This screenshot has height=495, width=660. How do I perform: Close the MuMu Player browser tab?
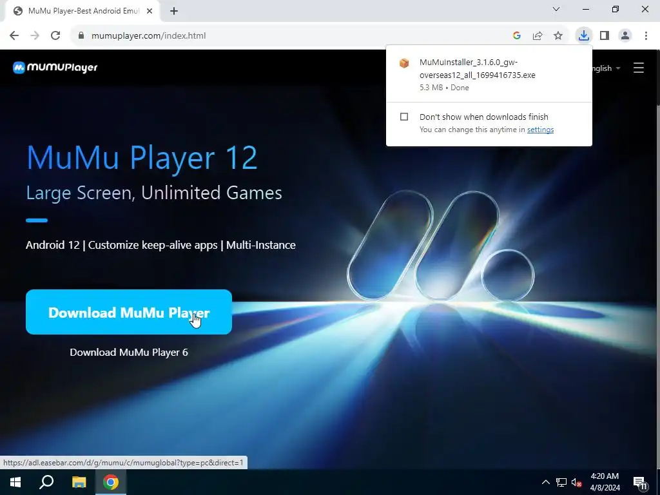(150, 11)
